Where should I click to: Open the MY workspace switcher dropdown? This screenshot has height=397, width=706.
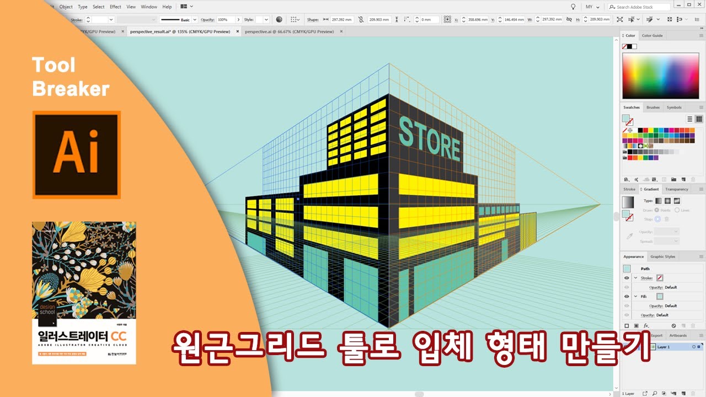tap(592, 7)
